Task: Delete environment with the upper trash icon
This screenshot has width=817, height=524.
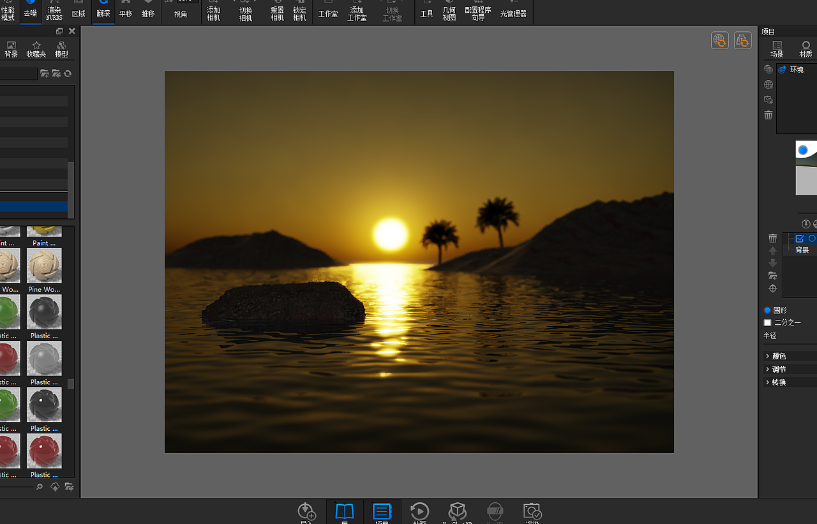Action: coord(768,116)
